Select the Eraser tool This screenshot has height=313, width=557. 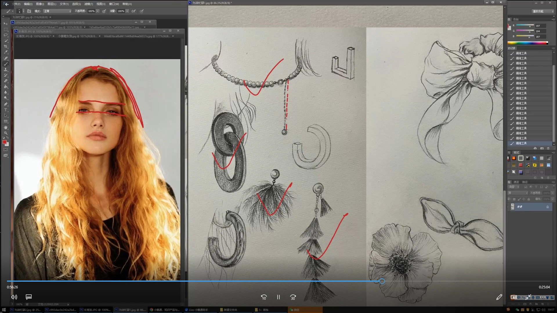(6, 81)
